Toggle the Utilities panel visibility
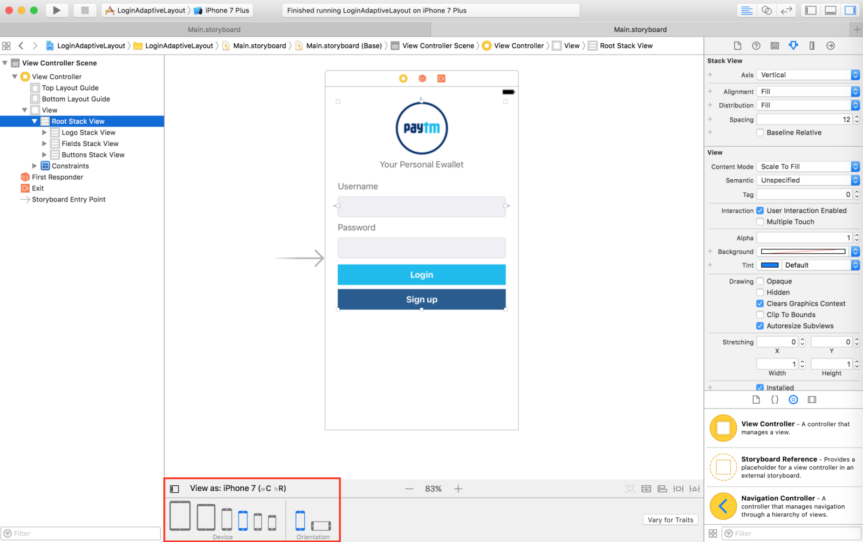Screen dimensions: 863x542 point(851,10)
